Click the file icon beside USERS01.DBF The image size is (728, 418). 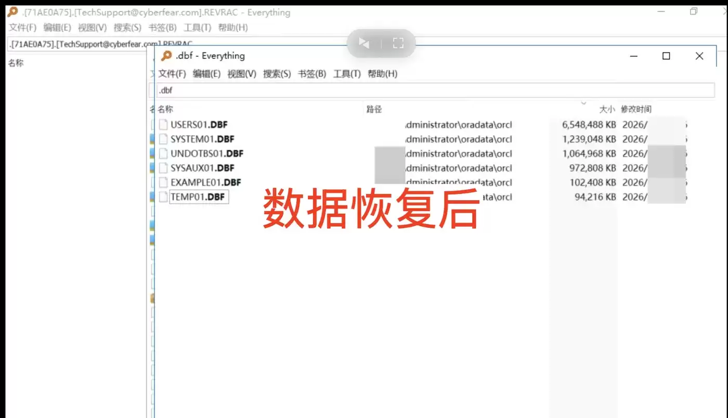pyautogui.click(x=163, y=125)
